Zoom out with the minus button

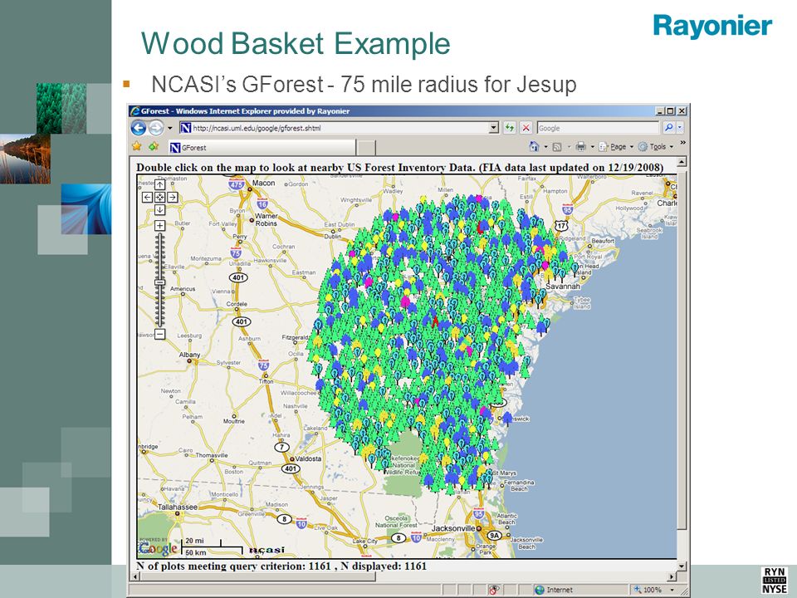159,334
